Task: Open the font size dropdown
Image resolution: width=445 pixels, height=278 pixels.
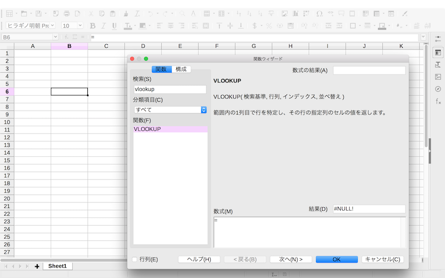Action: tap(80, 26)
